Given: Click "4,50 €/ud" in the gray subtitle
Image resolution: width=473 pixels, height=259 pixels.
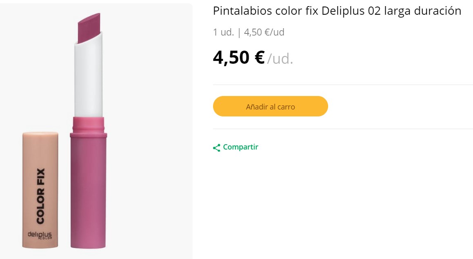Looking at the screenshot, I should pos(264,32).
